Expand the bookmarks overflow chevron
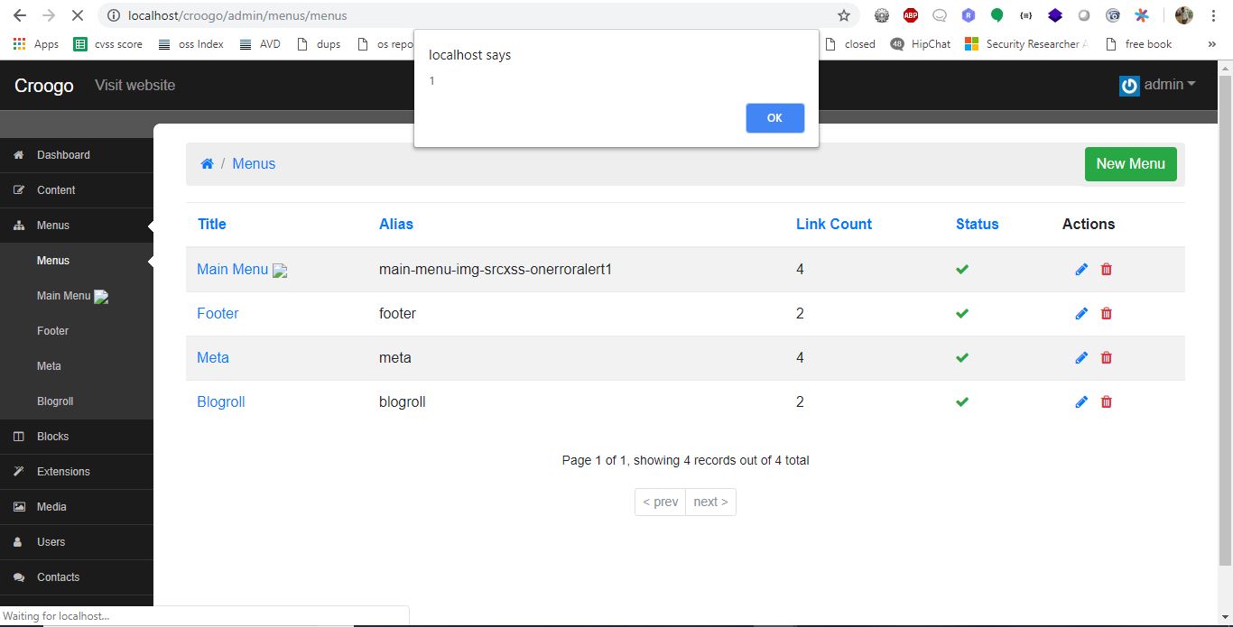Screen dimensions: 1233x627 (1211, 44)
